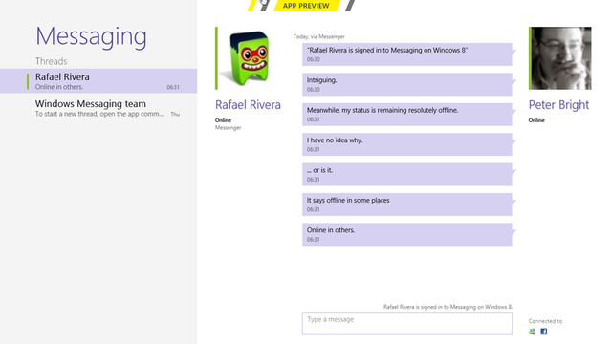This screenshot has width=612, height=344.
Task: Click the 'I have no idea why.' message
Action: 407,144
